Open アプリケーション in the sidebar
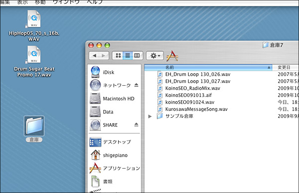The width and height of the screenshot is (299, 193). coord(115,168)
